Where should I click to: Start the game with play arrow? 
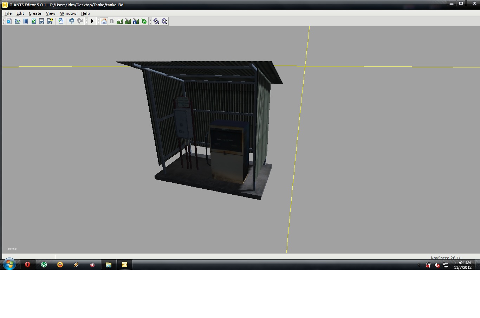point(92,21)
